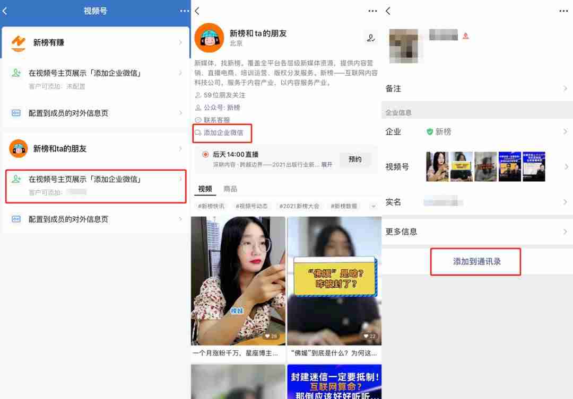Open 在视频号主页展示 setting under 新榜和ta的朋友
Screen dimensions: 573x399
pos(95,186)
